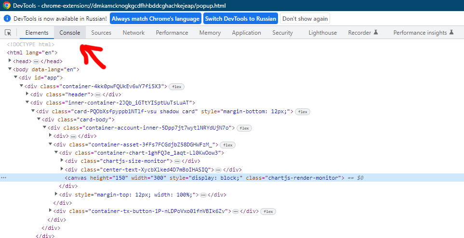The width and height of the screenshot is (464, 238).
Task: Click ellipsis badge in container-tx-button div
Action: click(236, 212)
